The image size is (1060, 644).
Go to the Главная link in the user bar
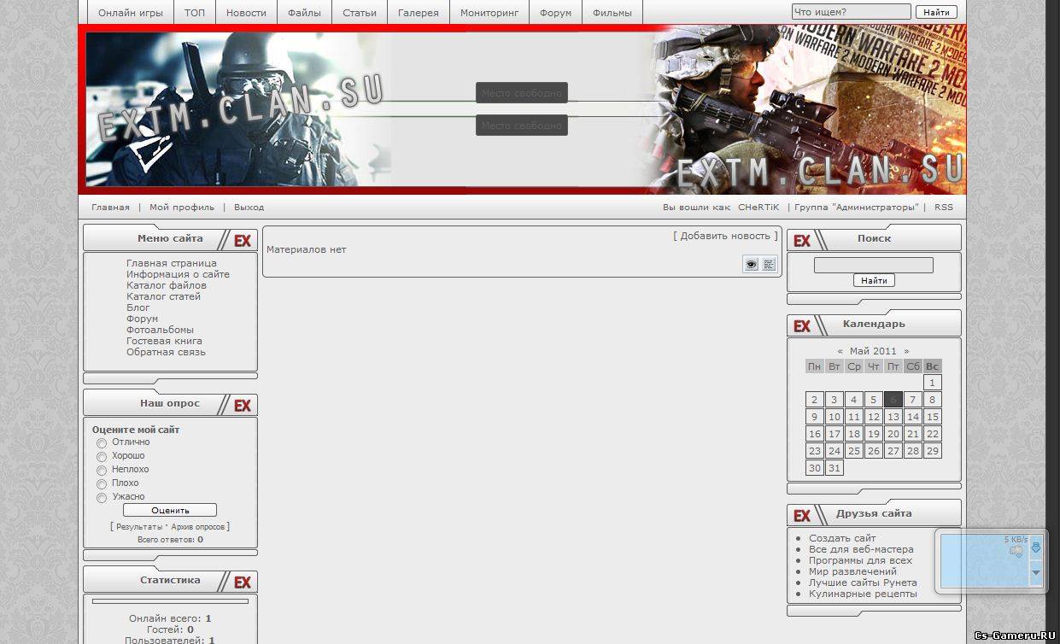click(111, 208)
